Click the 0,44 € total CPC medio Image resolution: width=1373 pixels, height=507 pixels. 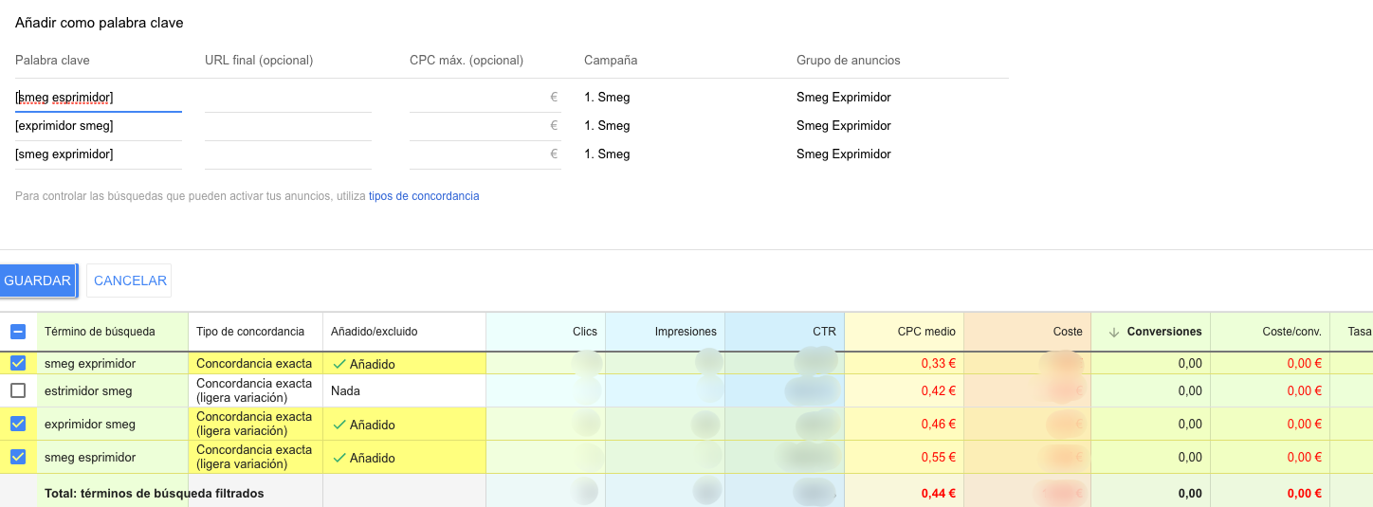click(x=938, y=493)
